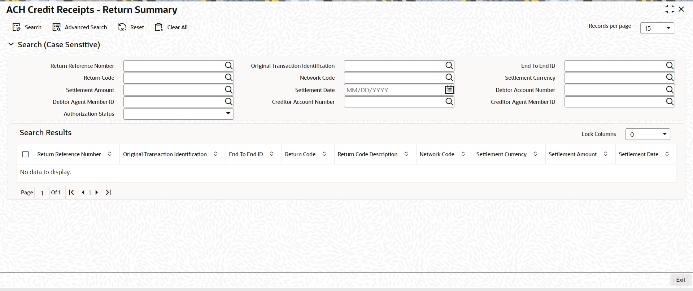Sort by Original Transaction Identification column
Screen dimensions: 693x291
[215, 154]
